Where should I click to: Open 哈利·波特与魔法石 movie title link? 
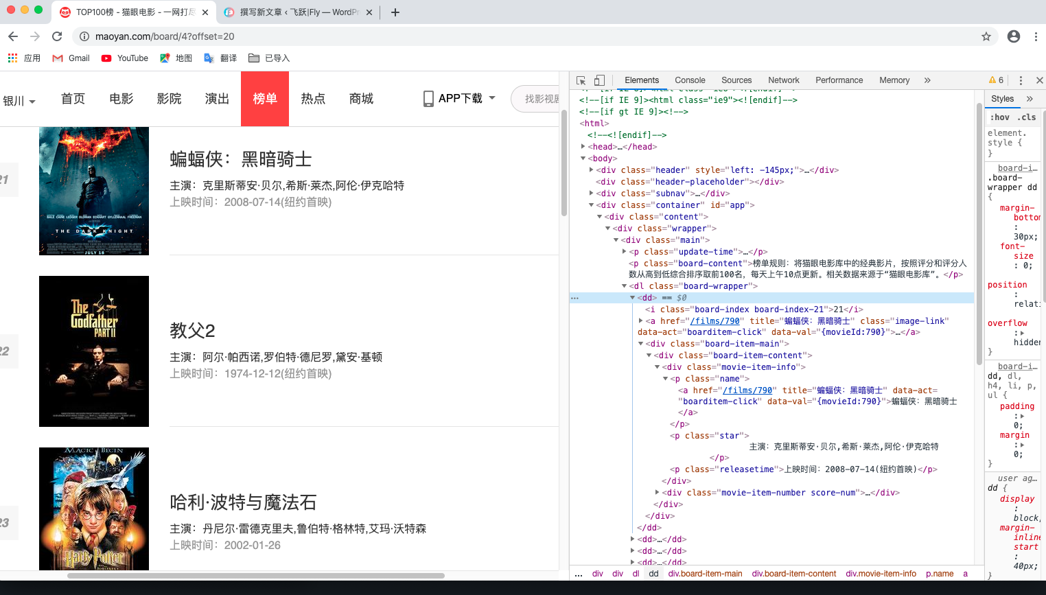[x=243, y=502]
